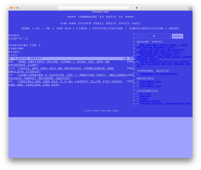This screenshot has height=170, width=201.
Task: Open the AI / ML category link in sidebar
Action: (x=145, y=94)
